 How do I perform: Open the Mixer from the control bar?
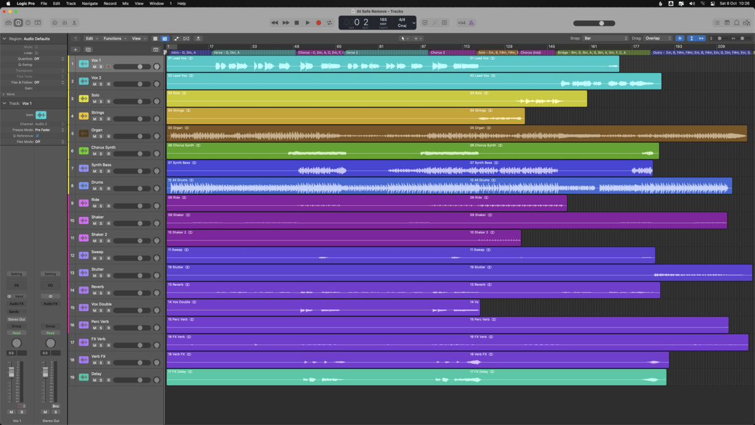(x=64, y=23)
